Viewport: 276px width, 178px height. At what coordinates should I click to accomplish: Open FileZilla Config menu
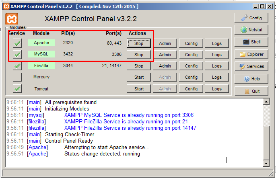[x=191, y=66]
